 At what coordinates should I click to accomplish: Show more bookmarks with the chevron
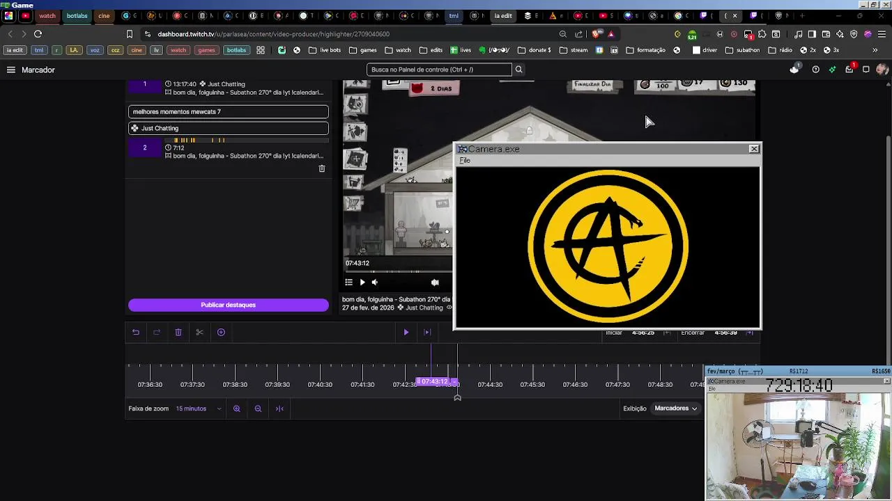click(x=875, y=50)
